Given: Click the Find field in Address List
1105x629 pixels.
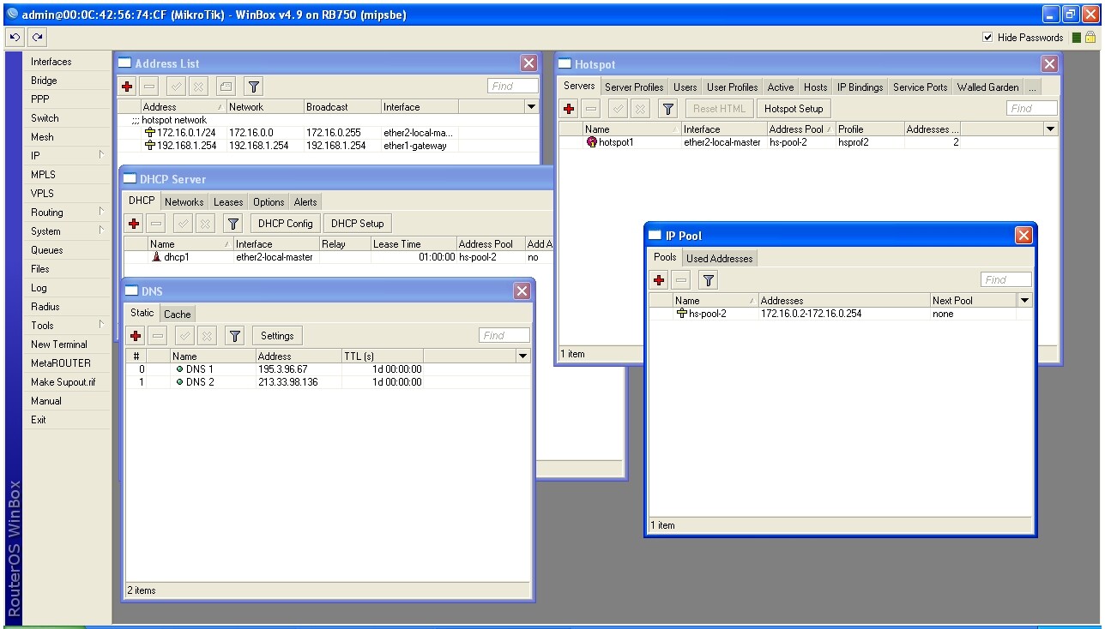Looking at the screenshot, I should click(513, 86).
